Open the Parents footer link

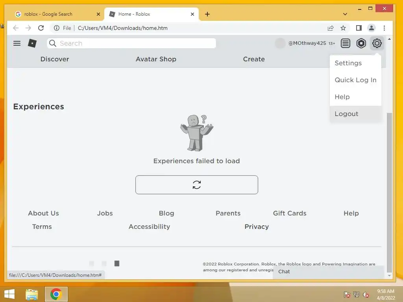point(228,213)
